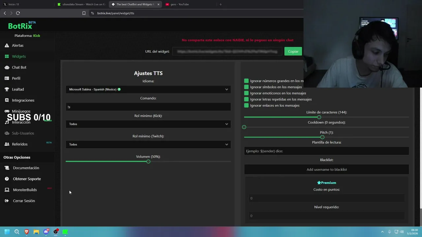Image resolution: width=422 pixels, height=237 pixels.
Task: Click the Integraciones sidebar icon
Action: click(x=7, y=100)
